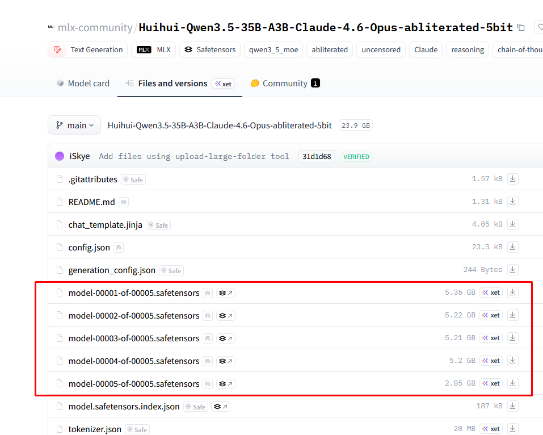Screen dimensions: 543x435
Task: Open tokenizer.json file page
Action: [95, 429]
